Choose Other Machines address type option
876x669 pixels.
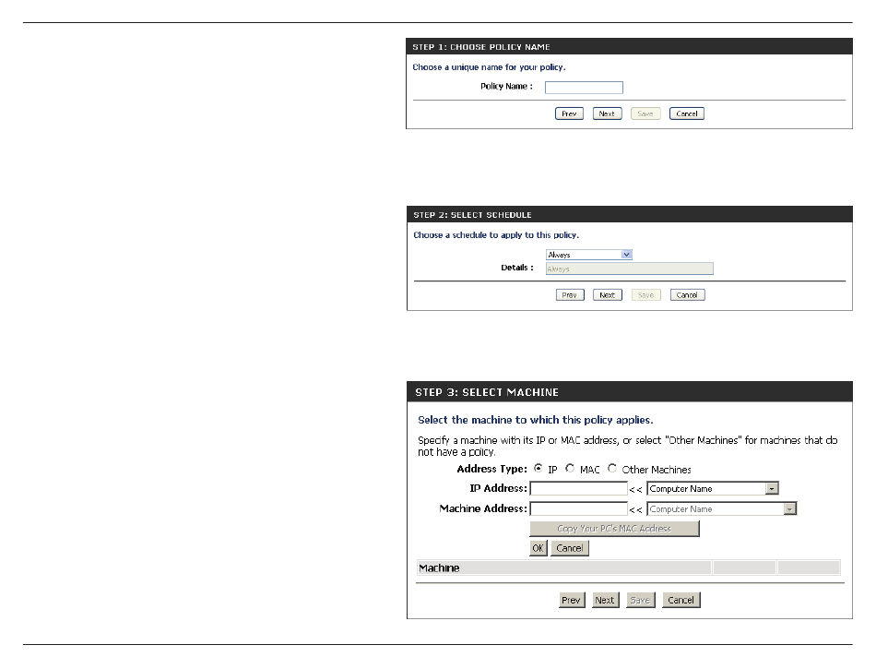click(612, 469)
